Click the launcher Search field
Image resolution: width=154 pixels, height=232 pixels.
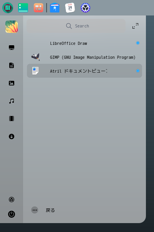coord(76,26)
